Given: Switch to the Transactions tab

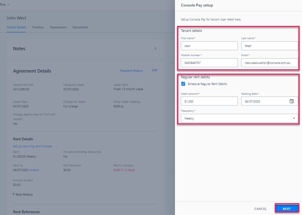Looking at the screenshot, I should pyautogui.click(x=58, y=28).
